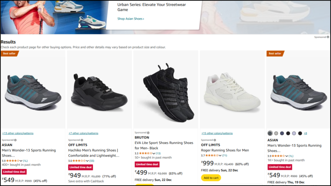Select the lavender colour swatch
Viewport: 331px width, 186px height.
(x=294, y=133)
